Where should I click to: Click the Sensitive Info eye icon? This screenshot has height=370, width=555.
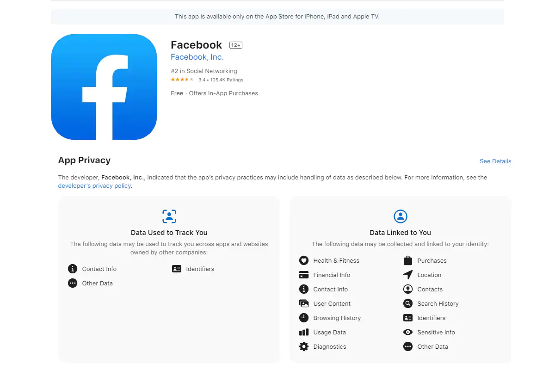pyautogui.click(x=408, y=332)
